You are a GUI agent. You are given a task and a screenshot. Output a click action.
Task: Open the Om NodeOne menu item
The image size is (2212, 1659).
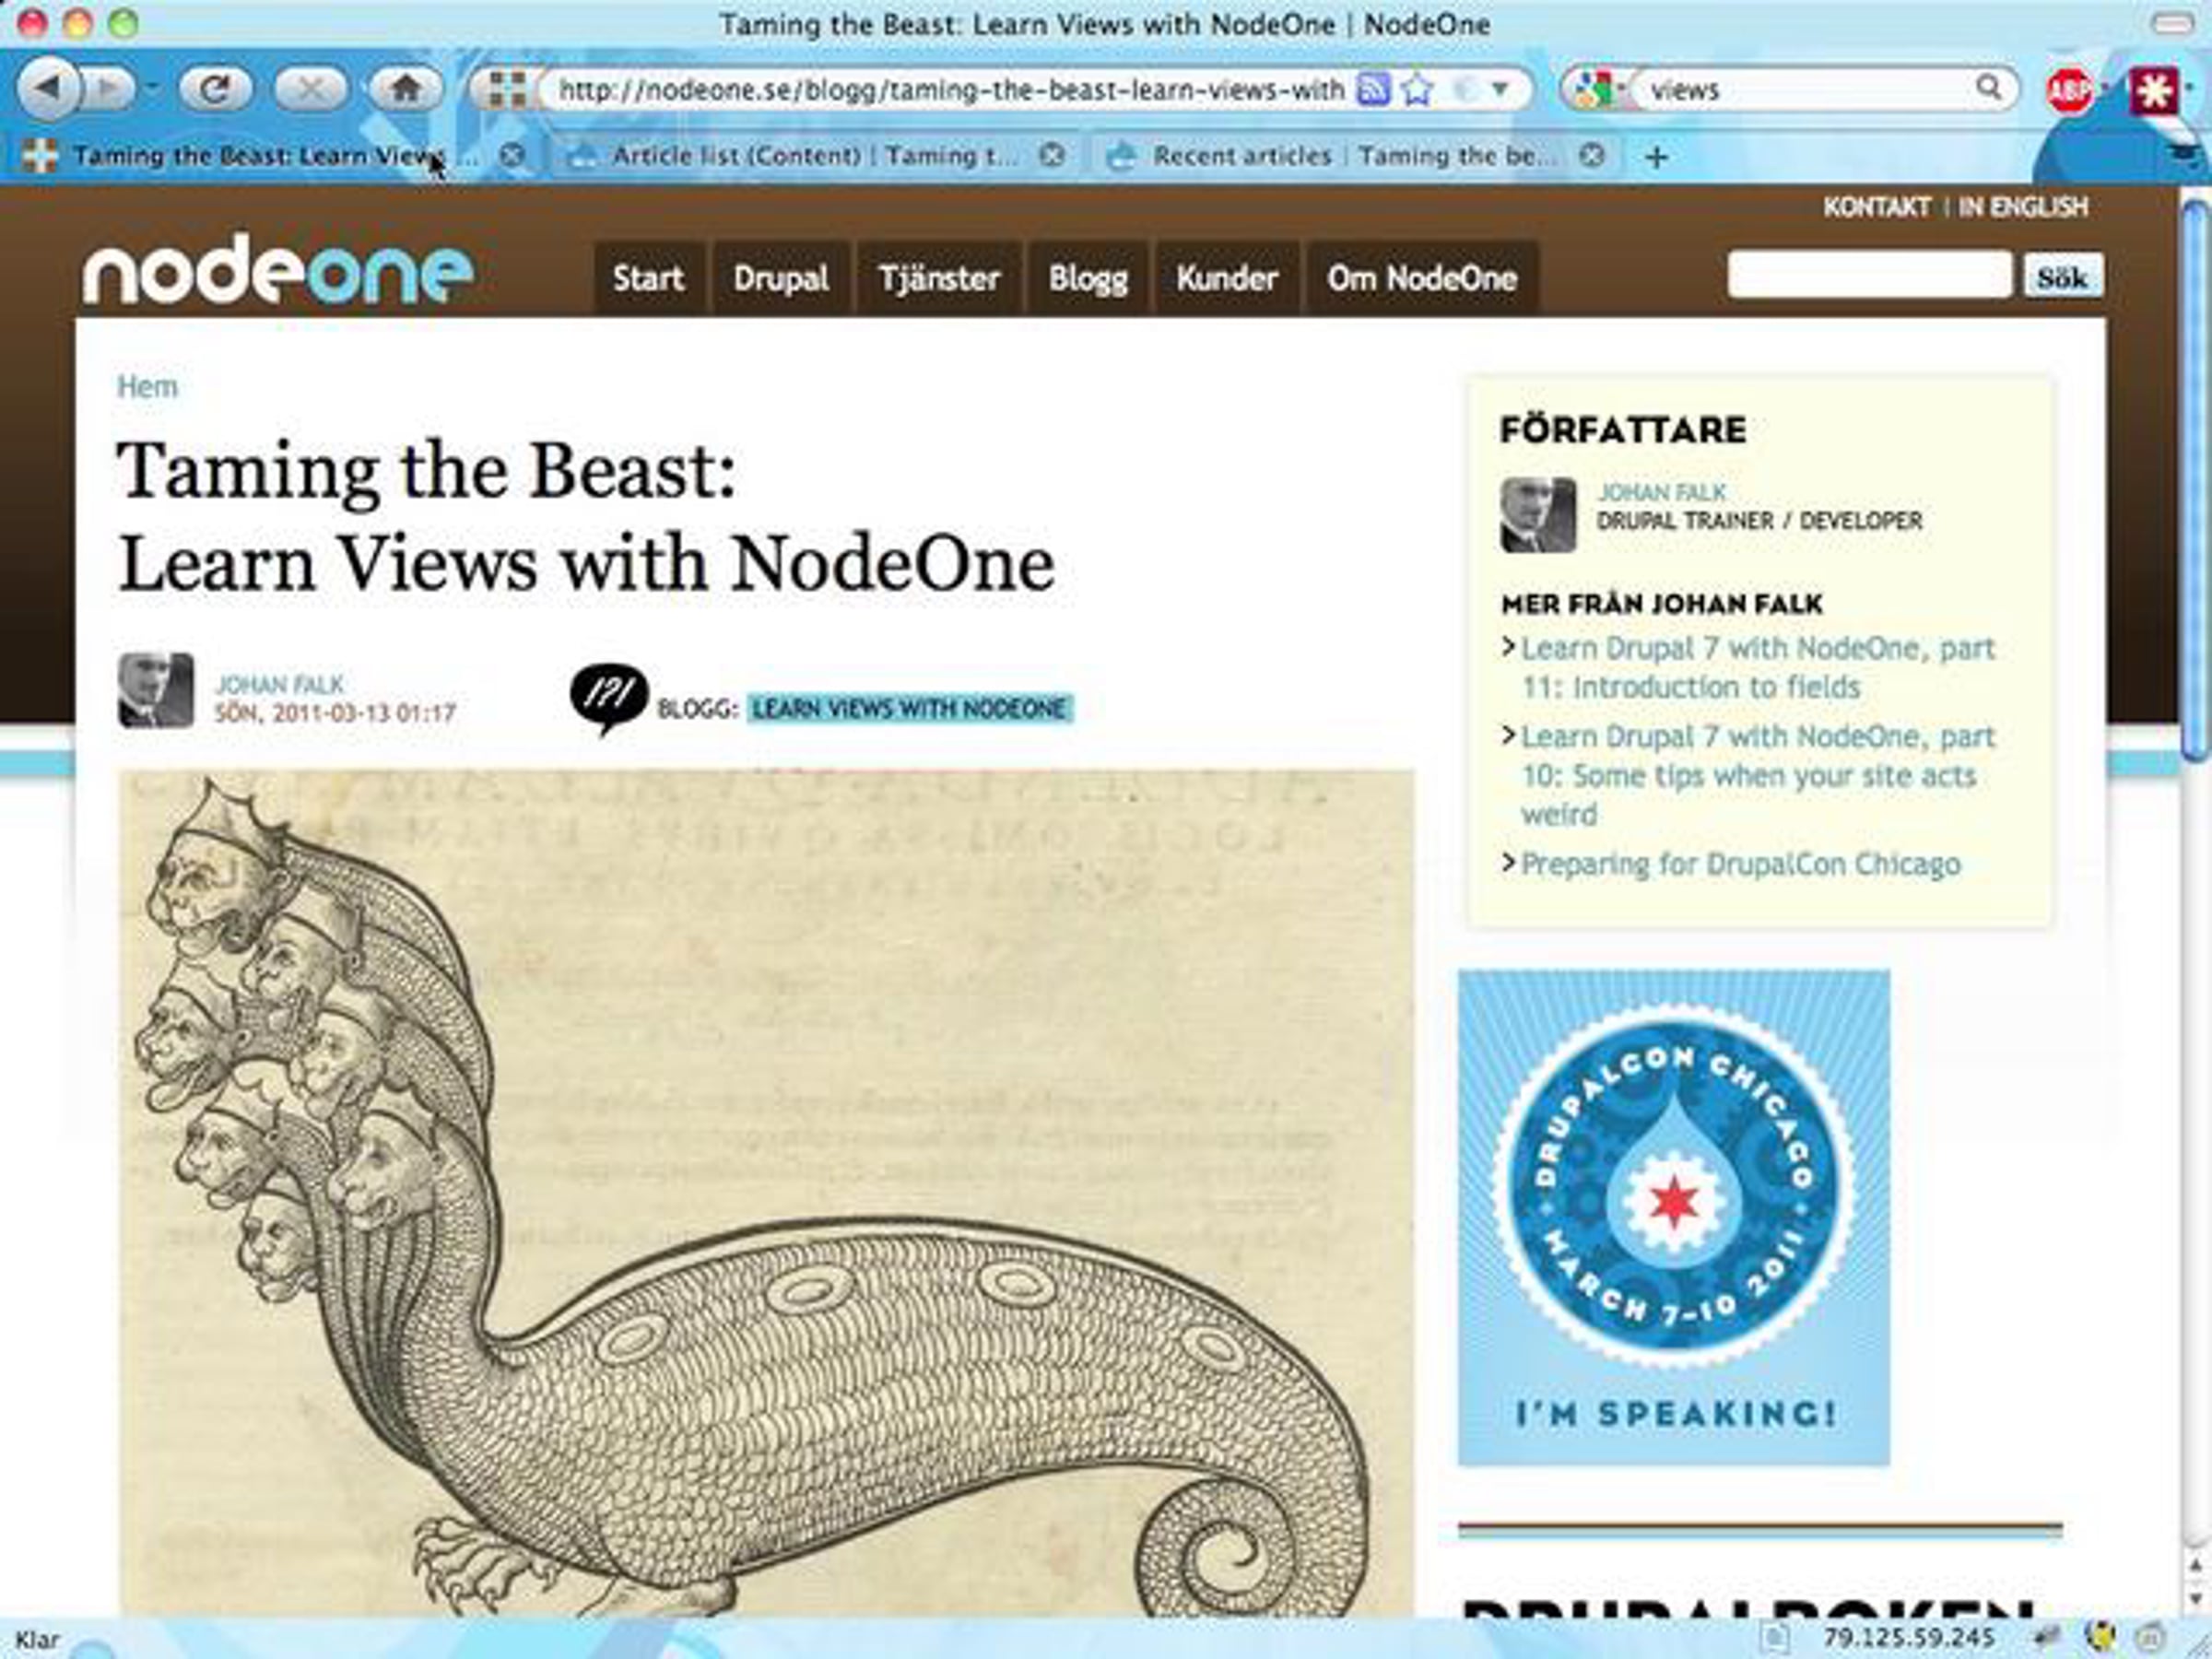pos(1422,278)
